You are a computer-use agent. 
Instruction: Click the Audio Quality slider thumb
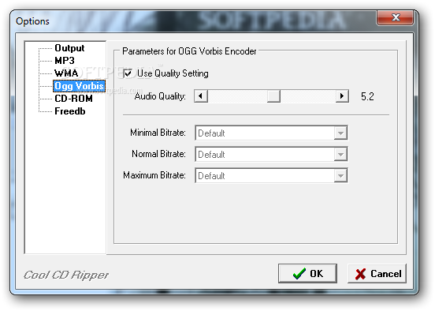(x=273, y=96)
